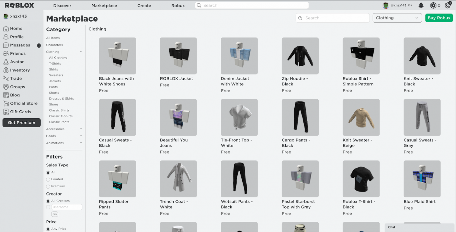Screen dimensions: 456x232
Task: Click the Buy Robux button
Action: (x=439, y=18)
